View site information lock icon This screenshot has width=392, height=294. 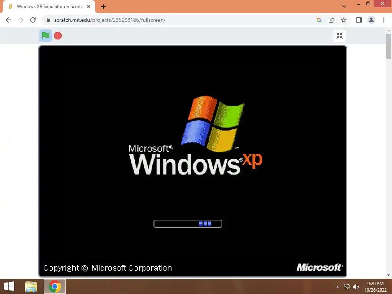click(48, 20)
